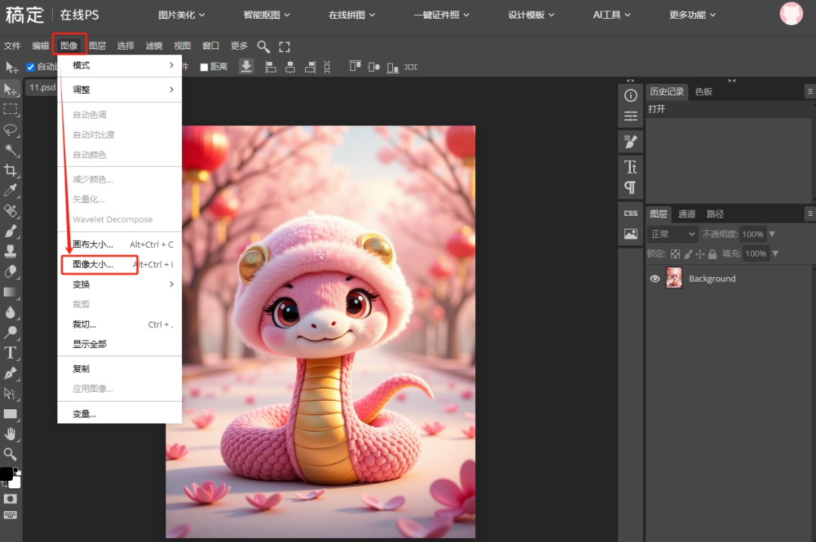816x542 pixels.
Task: Choose the Hand tool
Action: (x=11, y=433)
